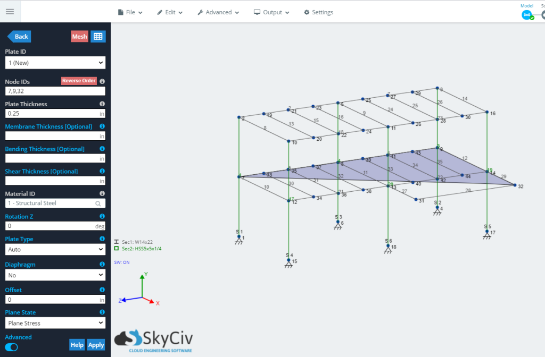Click the Plane State info icon

pyautogui.click(x=102, y=312)
